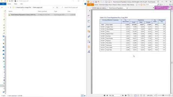Click the heart favorites icon in Foxit ribbon
173x97 pixels.
point(141,5)
